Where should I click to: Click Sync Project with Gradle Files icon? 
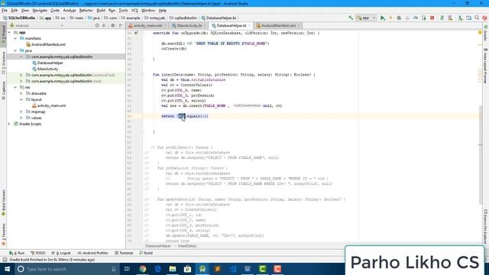click(x=442, y=18)
